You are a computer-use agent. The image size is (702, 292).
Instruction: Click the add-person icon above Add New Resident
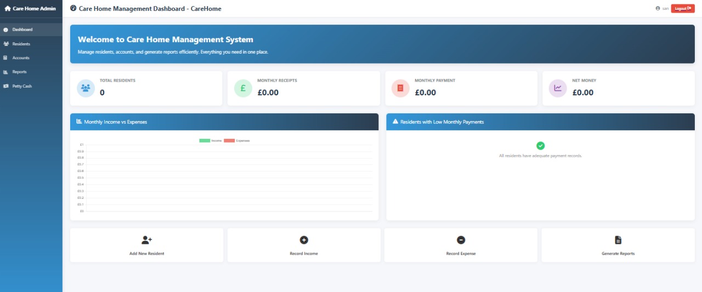146,240
